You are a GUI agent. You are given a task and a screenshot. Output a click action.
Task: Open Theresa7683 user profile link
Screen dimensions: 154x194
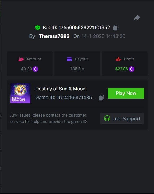point(54,36)
